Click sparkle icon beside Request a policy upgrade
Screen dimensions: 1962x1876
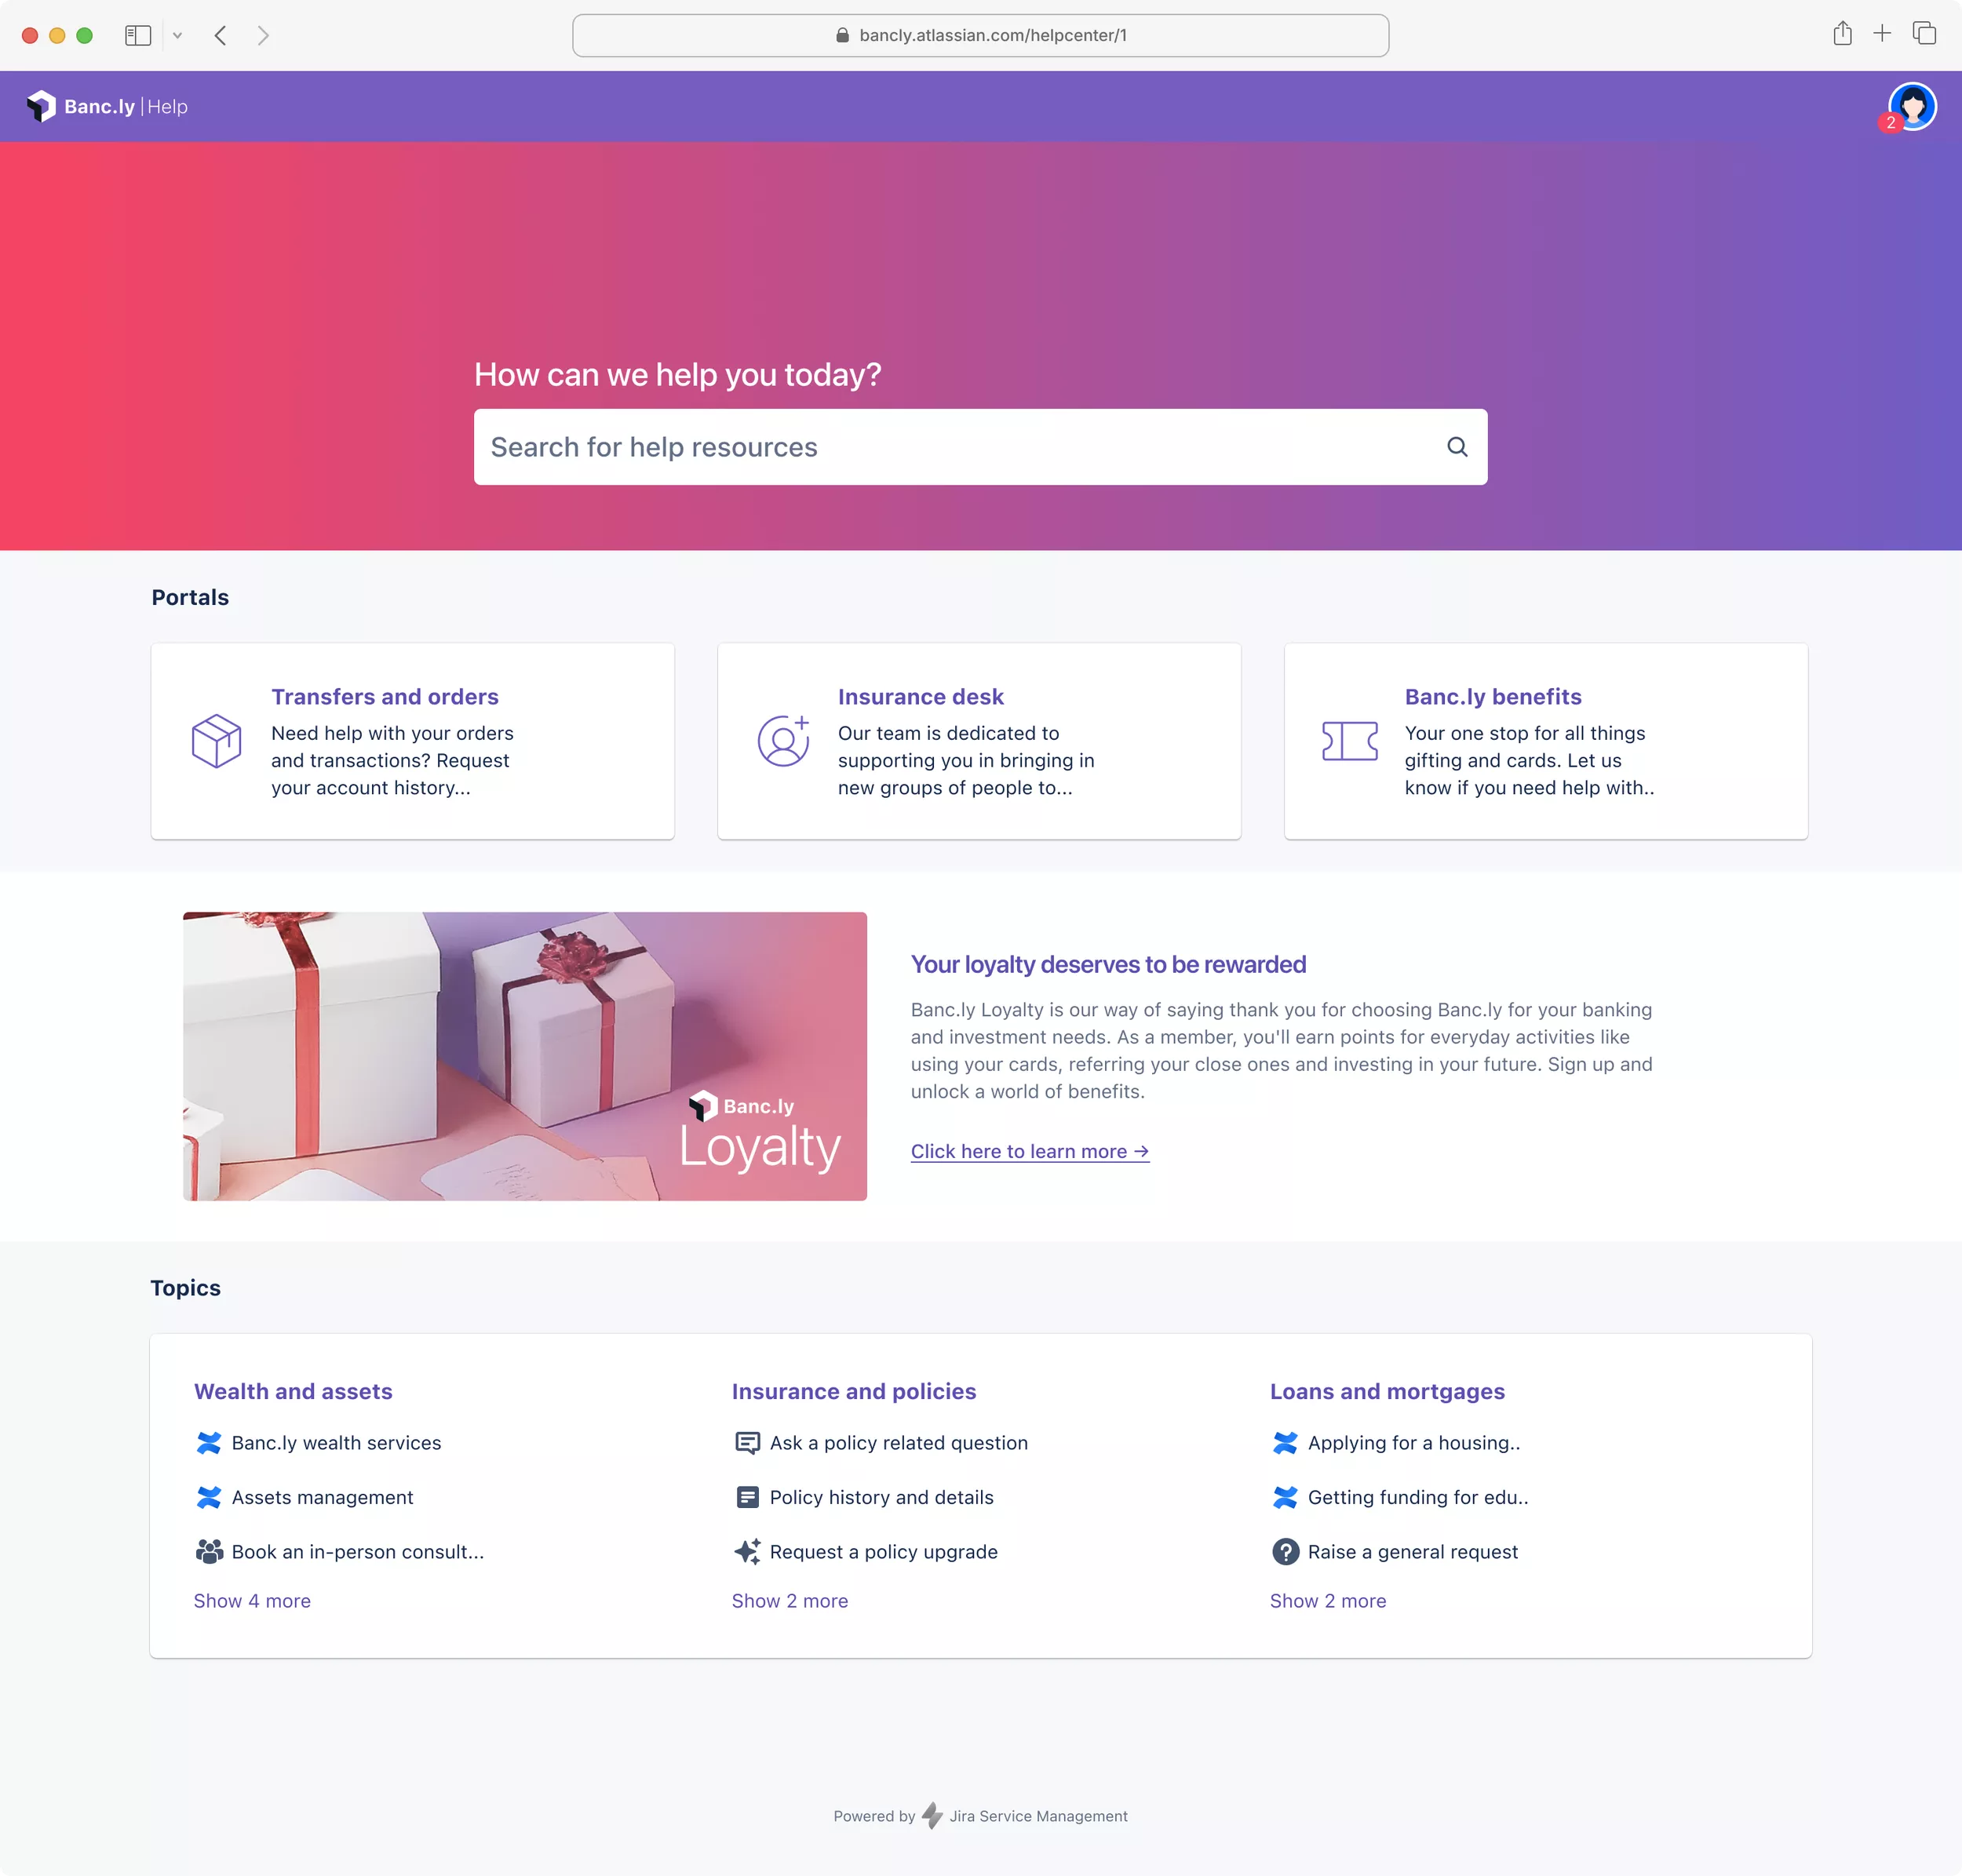coord(747,1551)
